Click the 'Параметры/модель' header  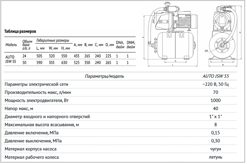[x=104, y=76]
